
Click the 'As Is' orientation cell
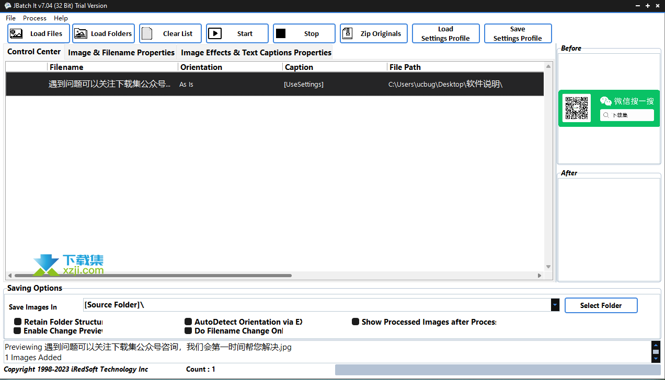coord(186,84)
